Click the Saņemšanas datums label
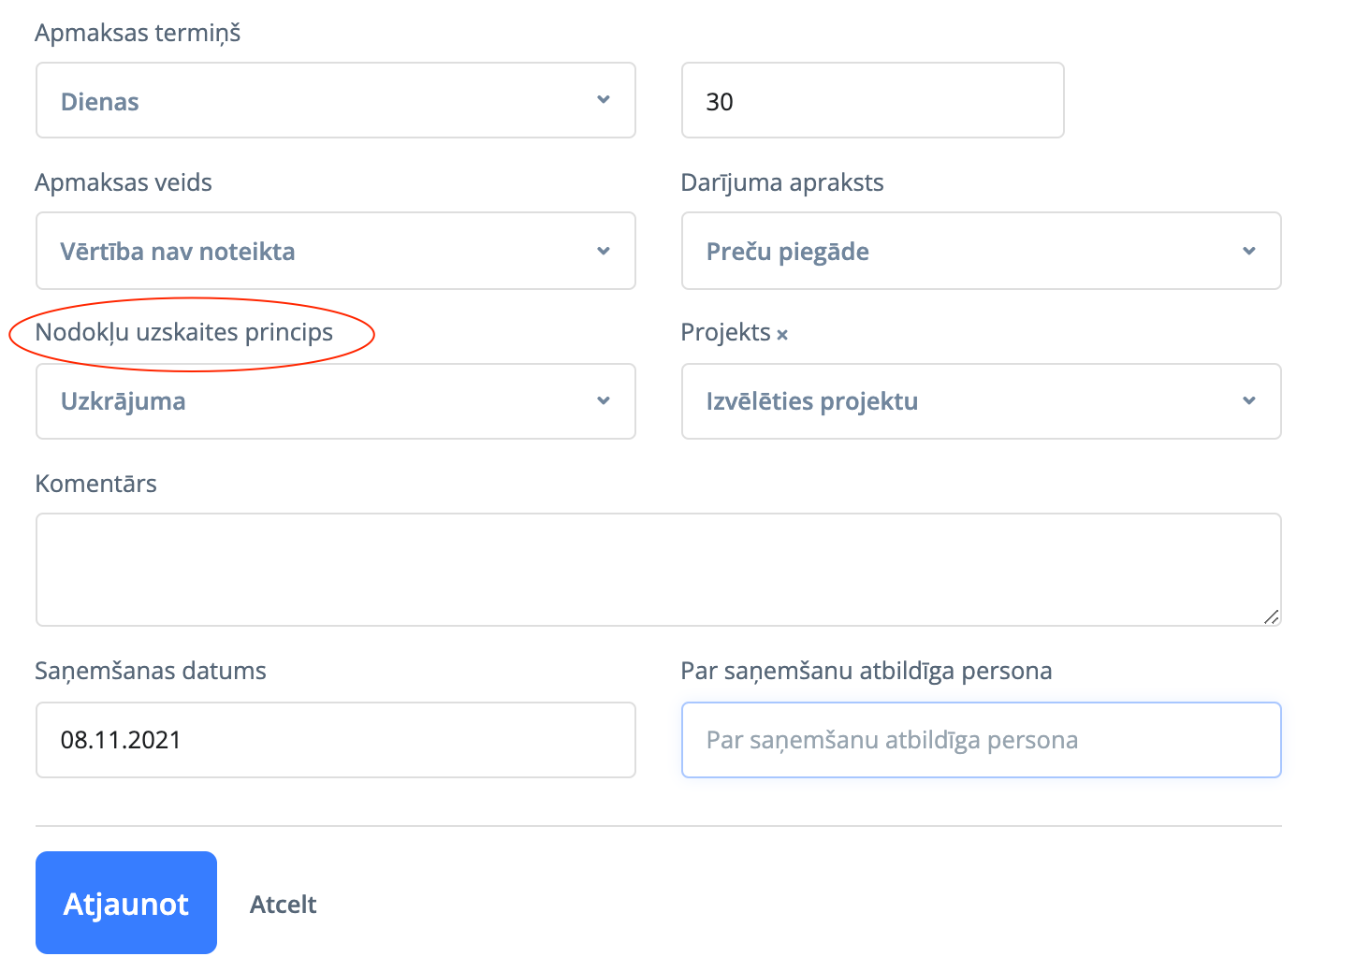The width and height of the screenshot is (1355, 971). point(151,671)
